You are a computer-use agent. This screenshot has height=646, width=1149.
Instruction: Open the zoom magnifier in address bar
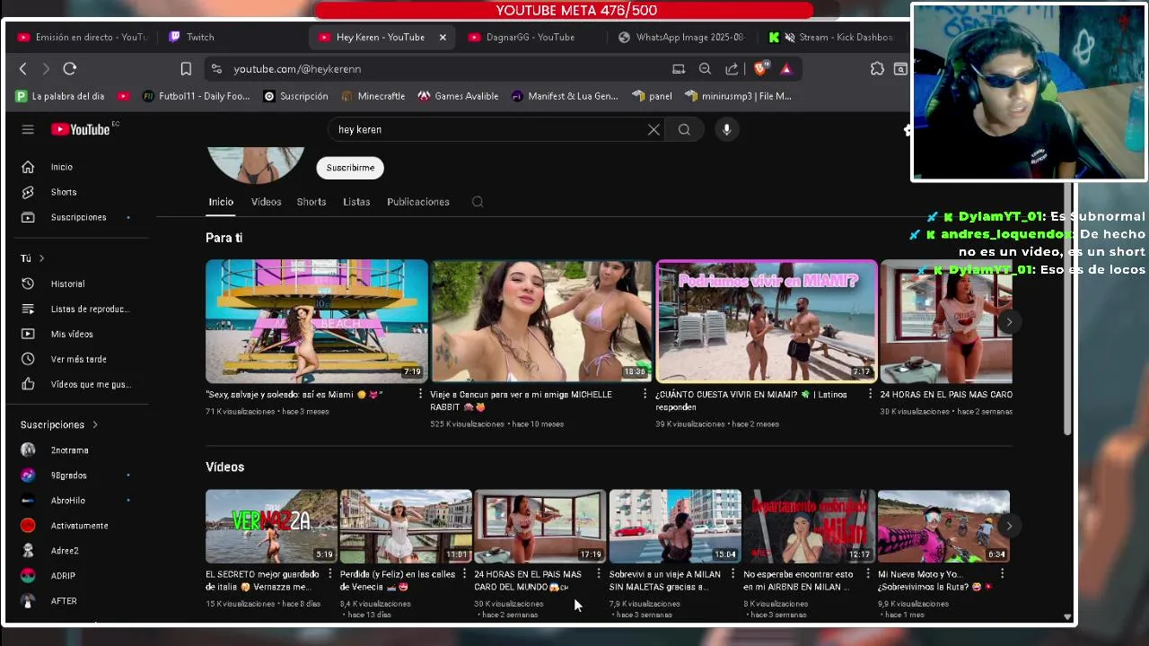pos(705,68)
